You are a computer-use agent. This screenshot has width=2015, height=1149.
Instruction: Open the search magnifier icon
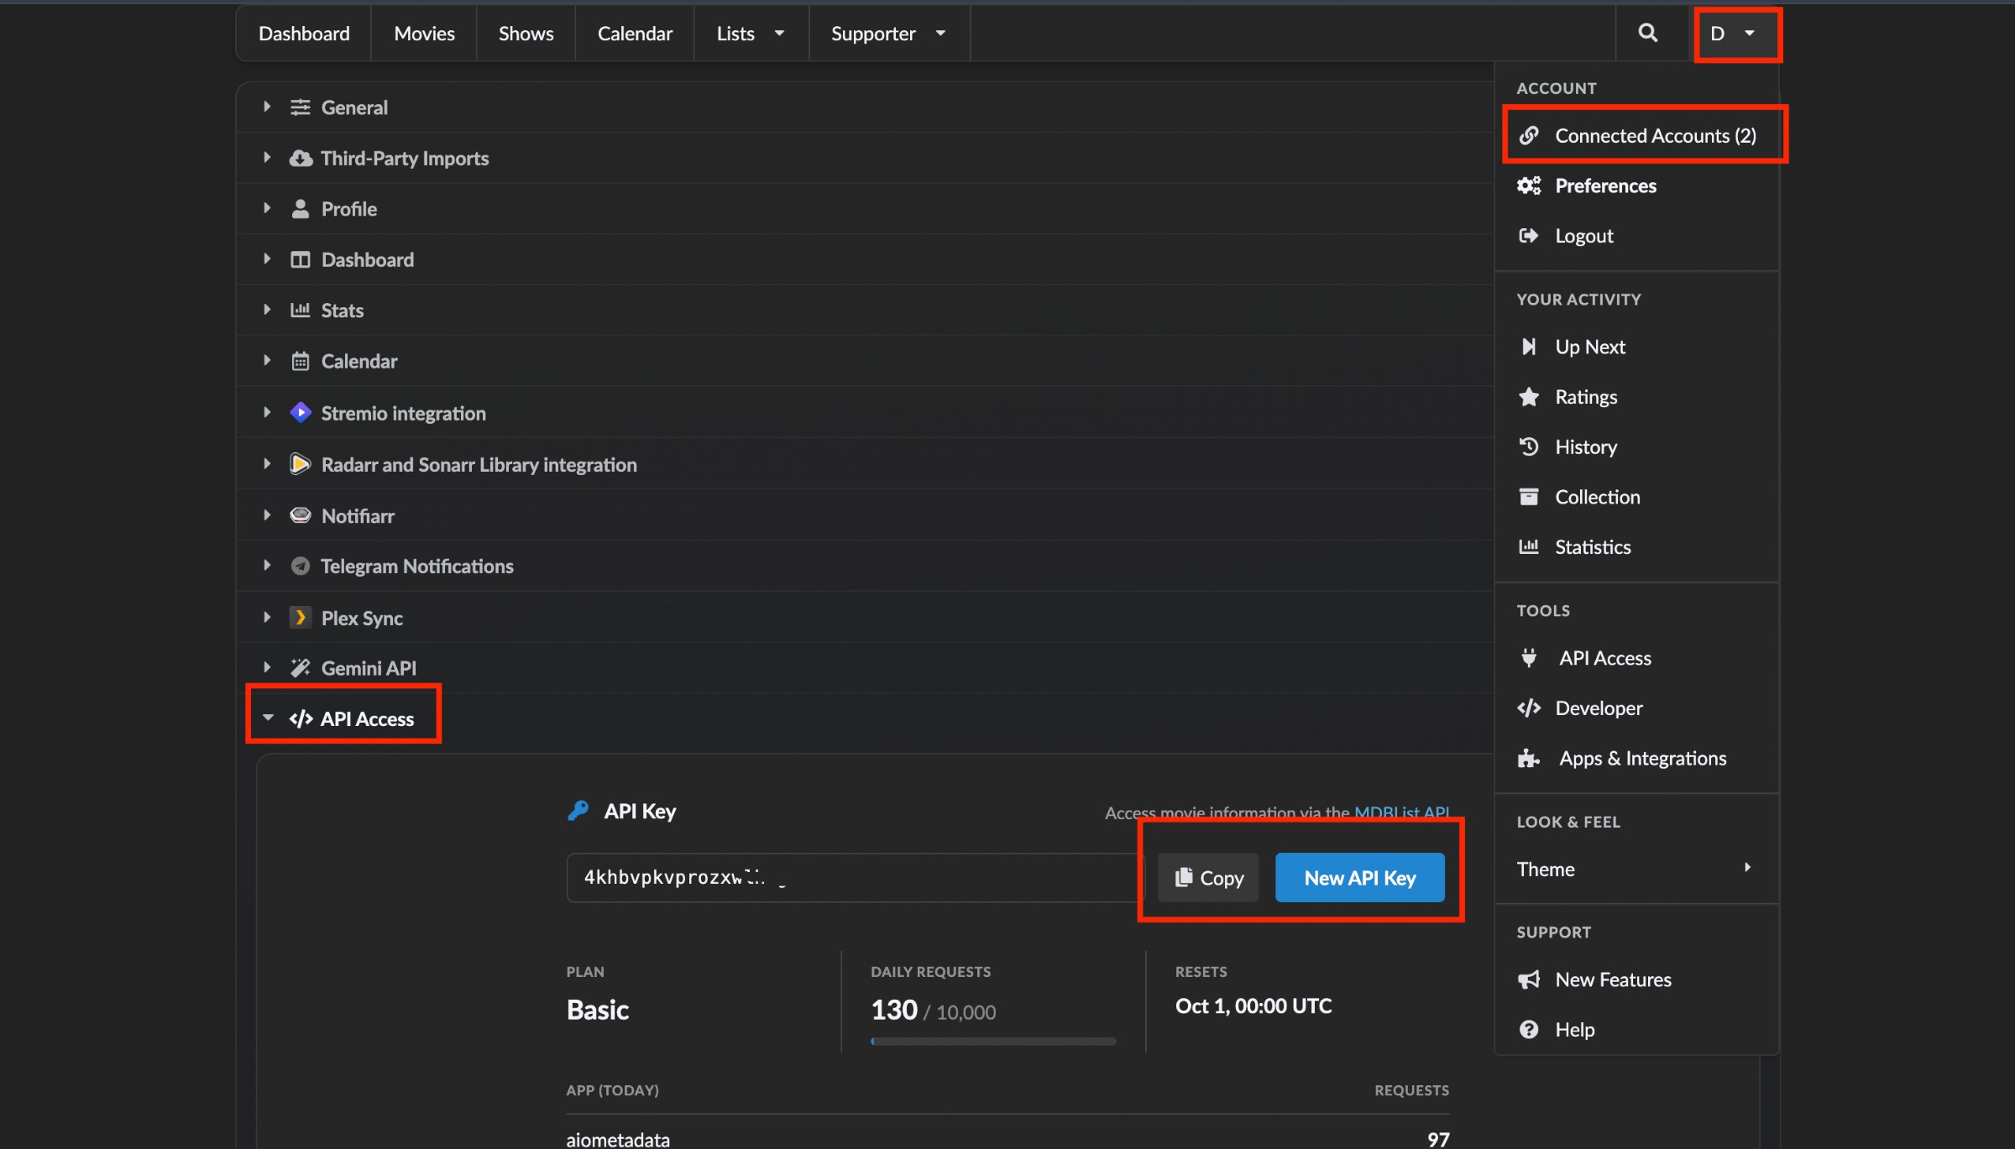[x=1648, y=33]
